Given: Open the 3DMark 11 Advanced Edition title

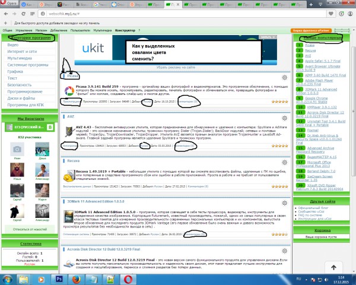Looking at the screenshot, I should pyautogui.click(x=96, y=201).
